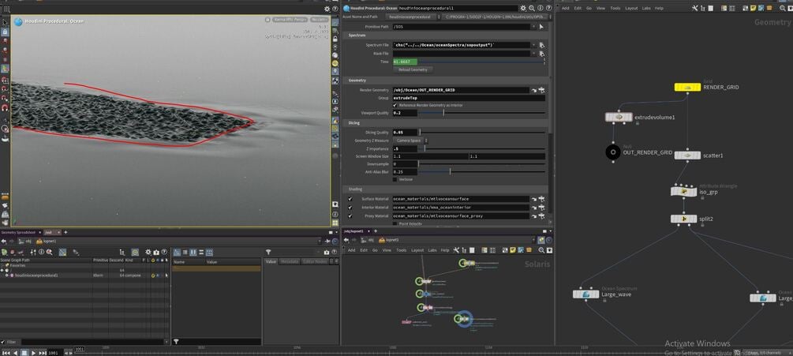Open Mask File dropdown arrow

(534, 53)
